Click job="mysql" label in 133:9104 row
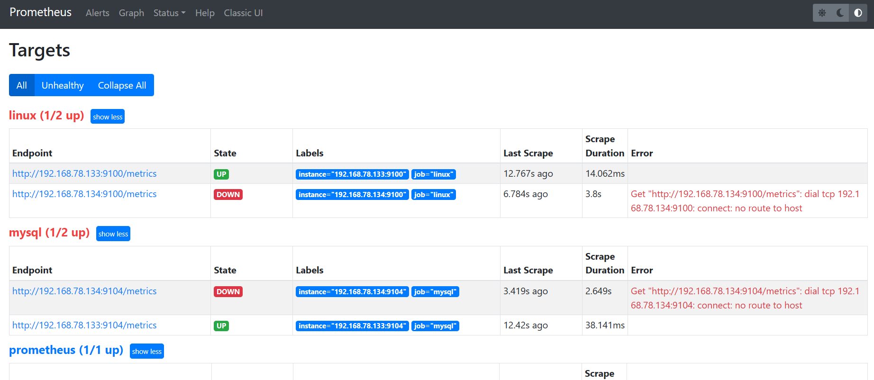The height and width of the screenshot is (380, 874). pyautogui.click(x=435, y=326)
